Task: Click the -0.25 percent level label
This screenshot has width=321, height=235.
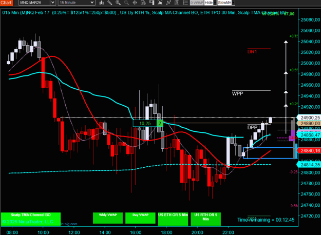Action: (293, 172)
